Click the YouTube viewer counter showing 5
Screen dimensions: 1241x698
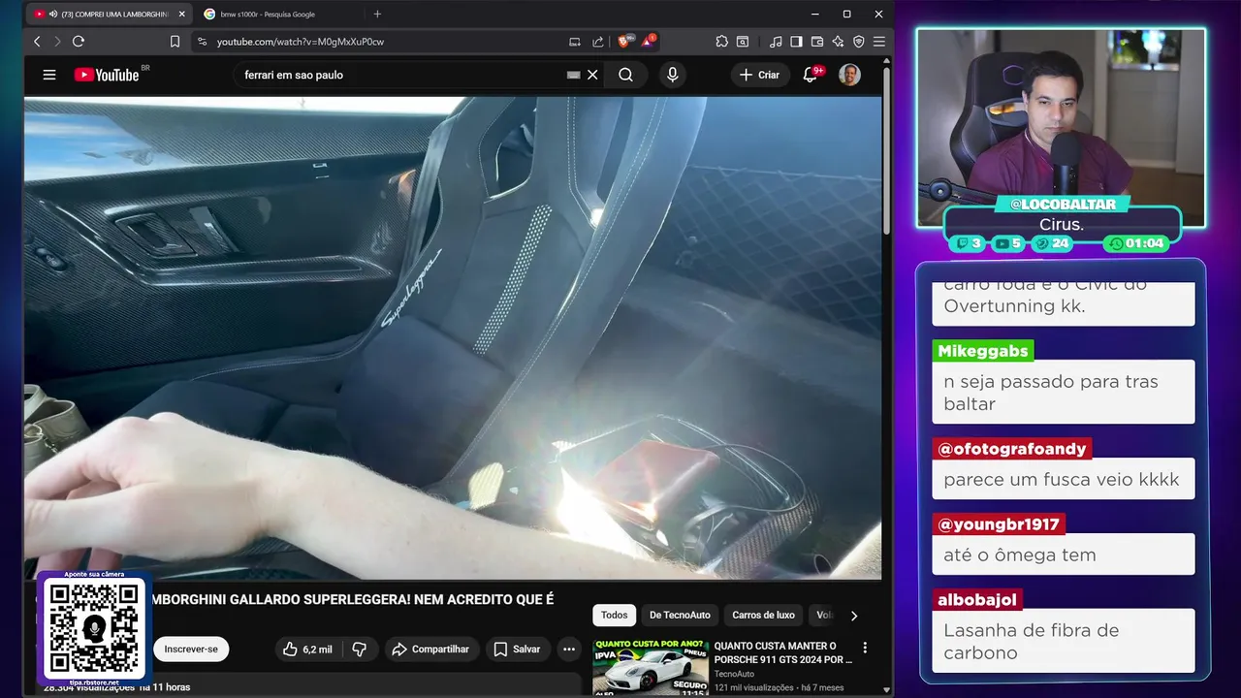pos(1009,243)
